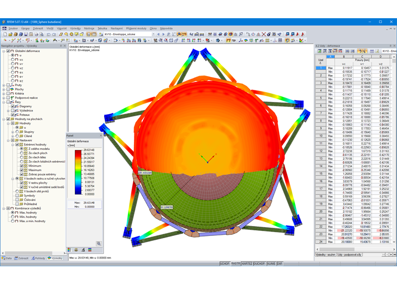Open the Výsledky menu

pos(75,28)
